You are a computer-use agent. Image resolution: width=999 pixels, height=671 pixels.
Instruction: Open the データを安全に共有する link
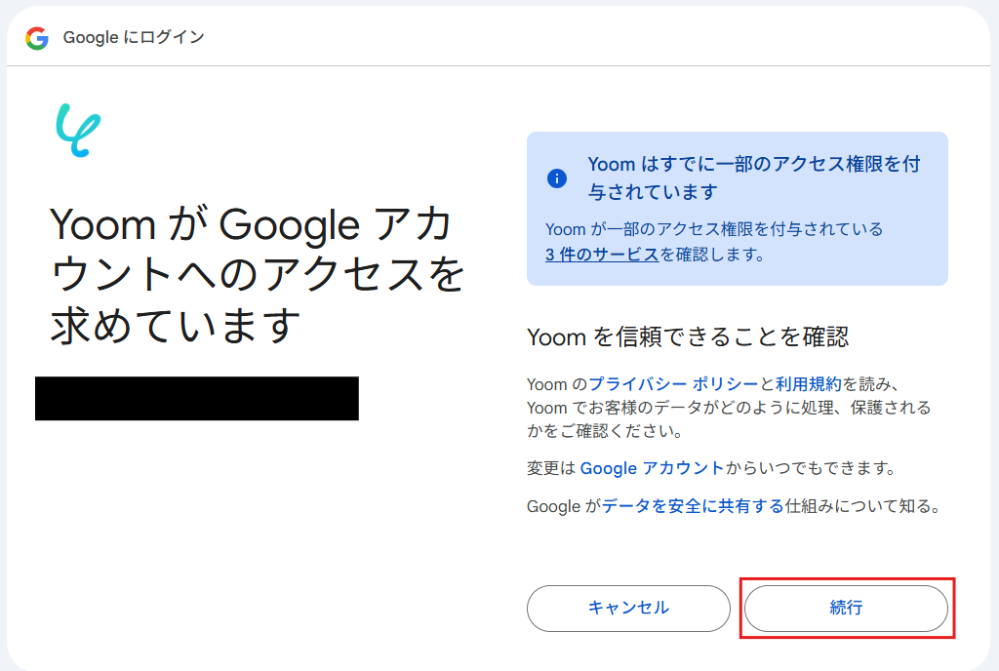[x=693, y=507]
